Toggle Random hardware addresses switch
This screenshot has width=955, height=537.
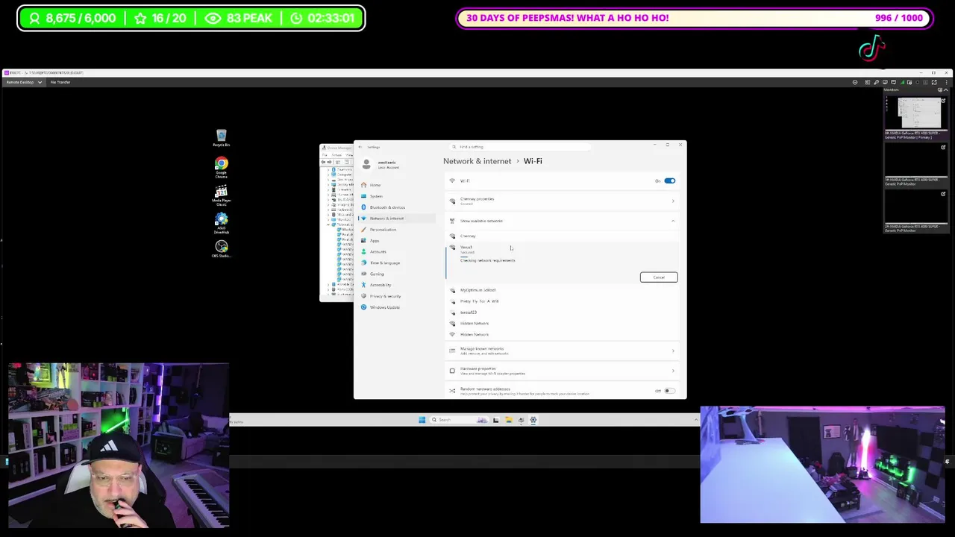coord(669,391)
